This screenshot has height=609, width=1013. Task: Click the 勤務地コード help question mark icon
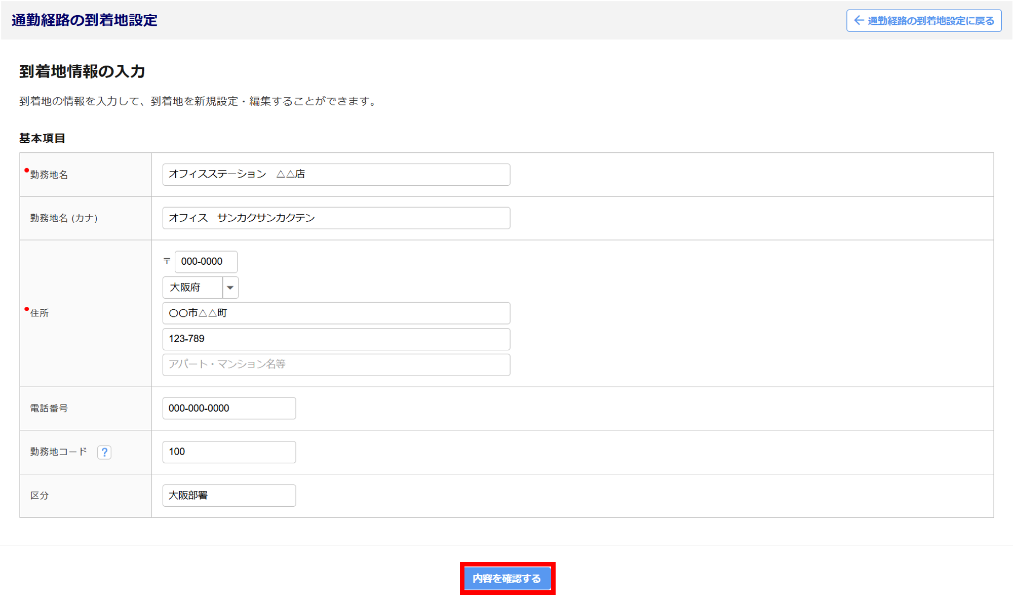coord(104,452)
